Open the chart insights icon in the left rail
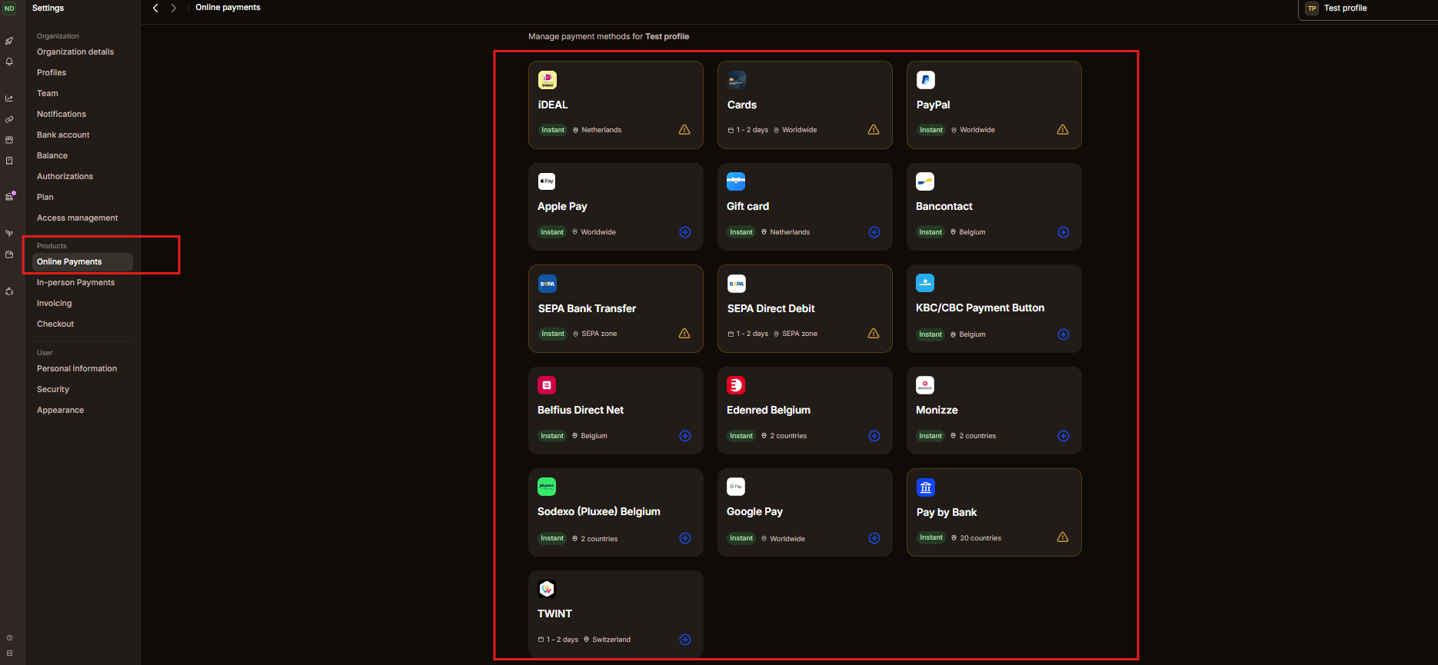This screenshot has height=665, width=1438. [9, 98]
